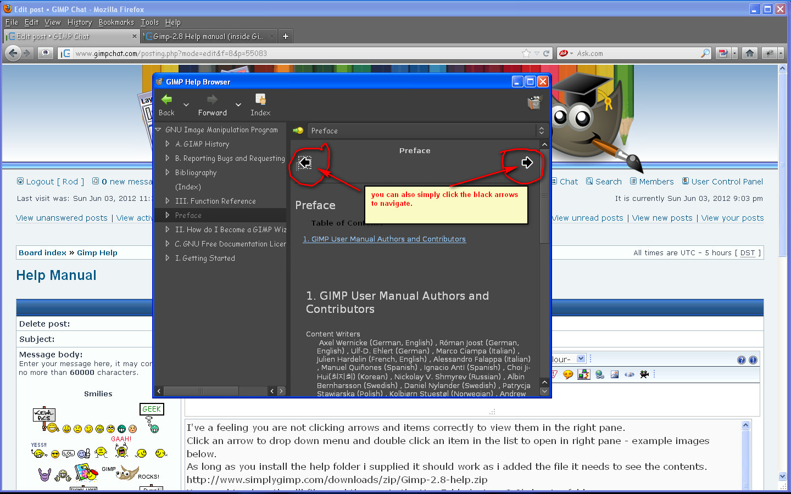Viewport: 791px width, 494px height.
Task: Click the code computers icon in post editor
Action: click(x=583, y=374)
